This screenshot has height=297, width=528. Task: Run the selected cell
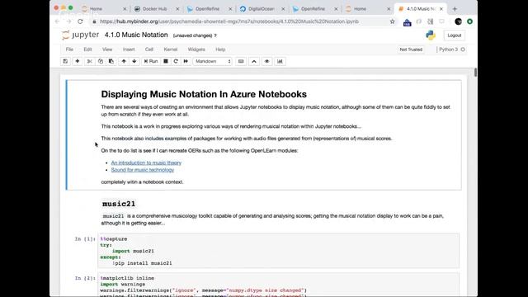151,61
